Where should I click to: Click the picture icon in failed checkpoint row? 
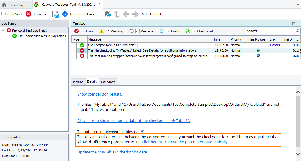pyautogui.click(x=258, y=50)
